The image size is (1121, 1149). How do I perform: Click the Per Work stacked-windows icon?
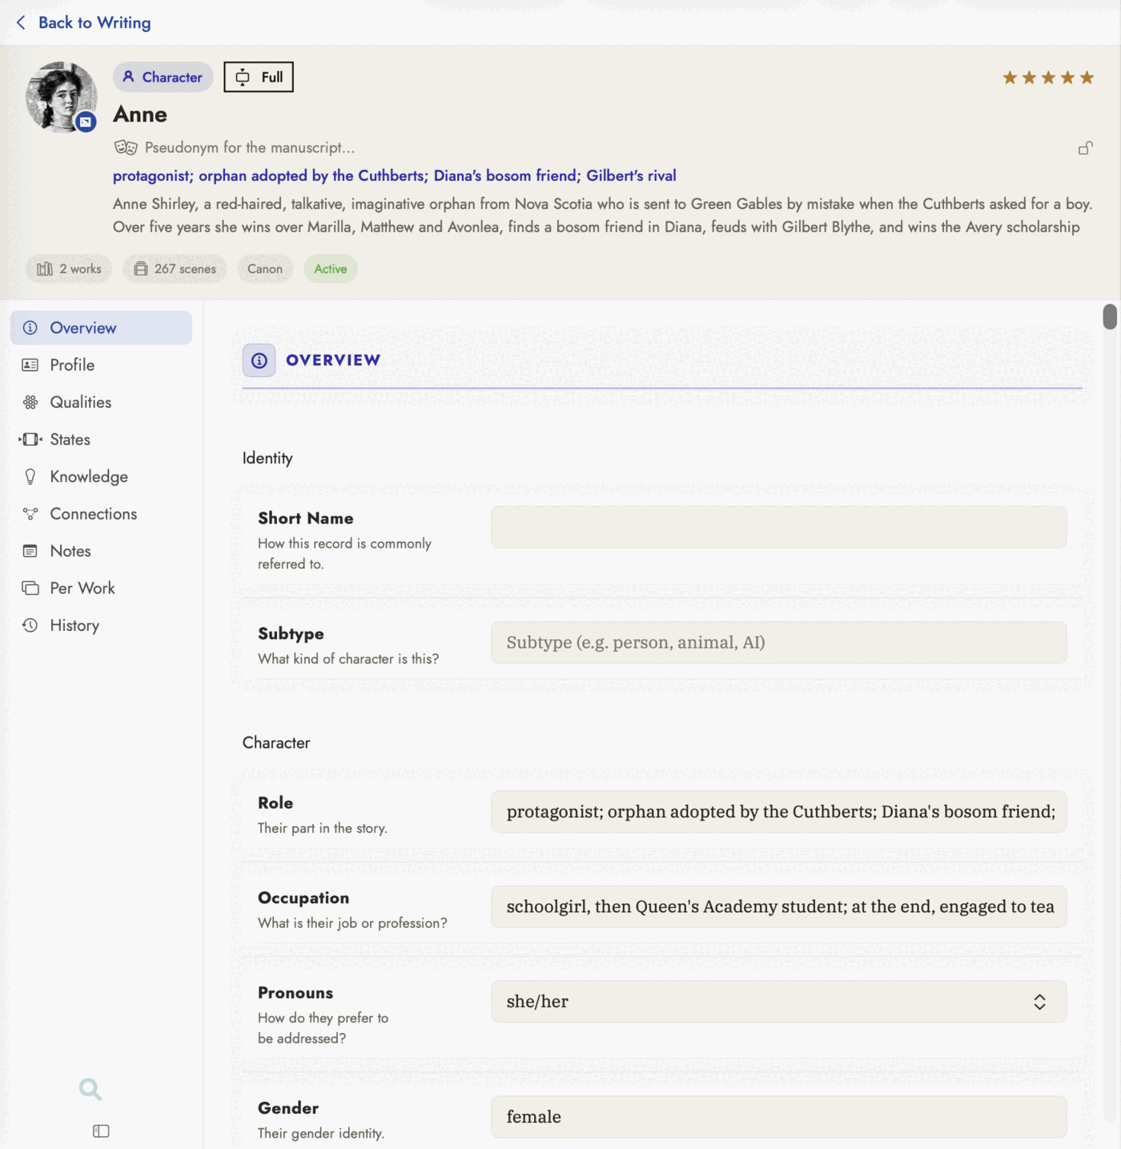[30, 589]
